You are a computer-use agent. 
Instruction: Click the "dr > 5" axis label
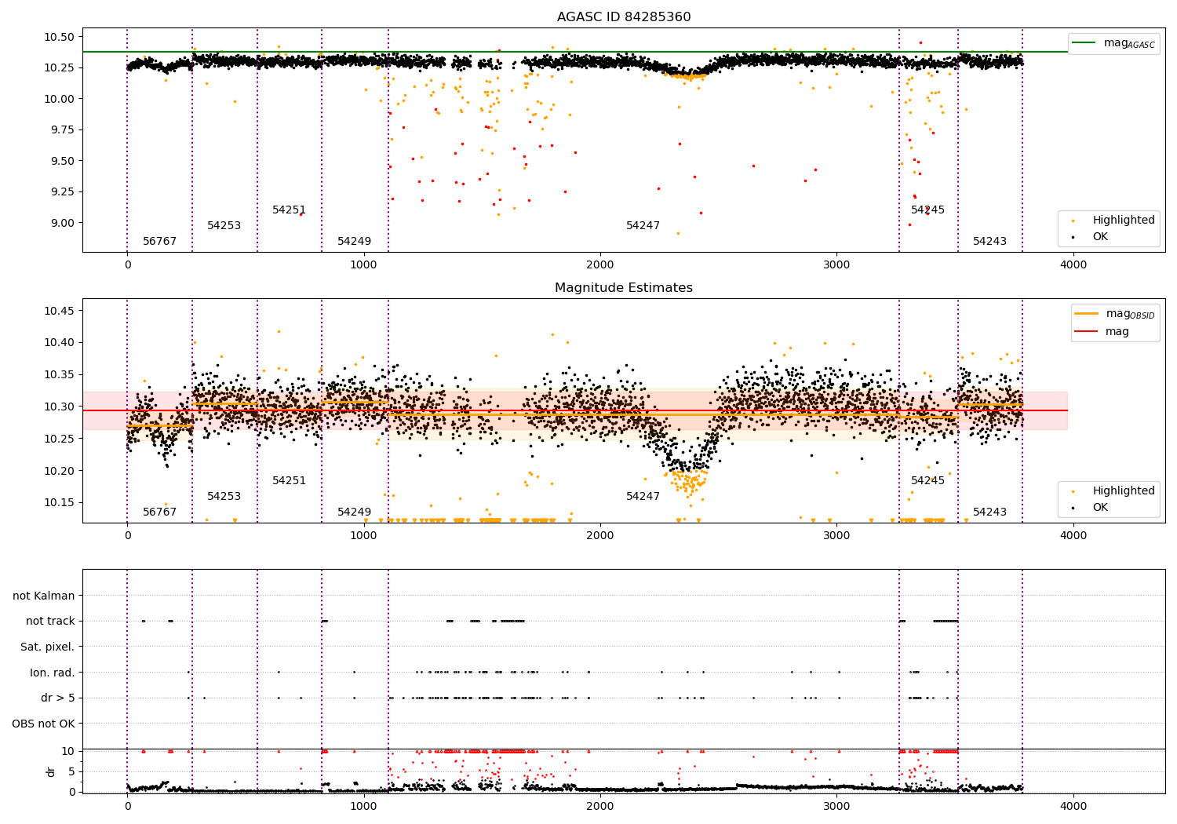pyautogui.click(x=58, y=698)
